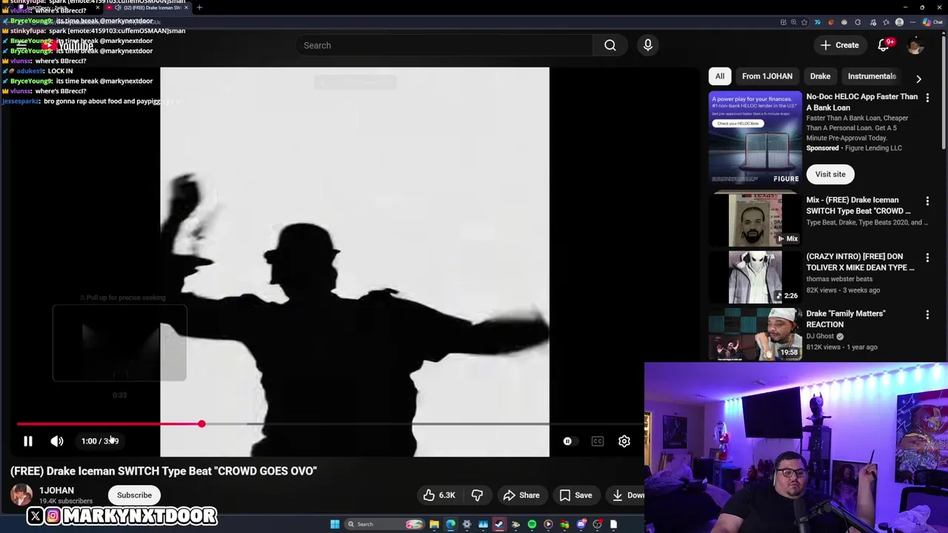Open Steam from the taskbar
Viewport: 948px width, 533px height.
click(499, 524)
